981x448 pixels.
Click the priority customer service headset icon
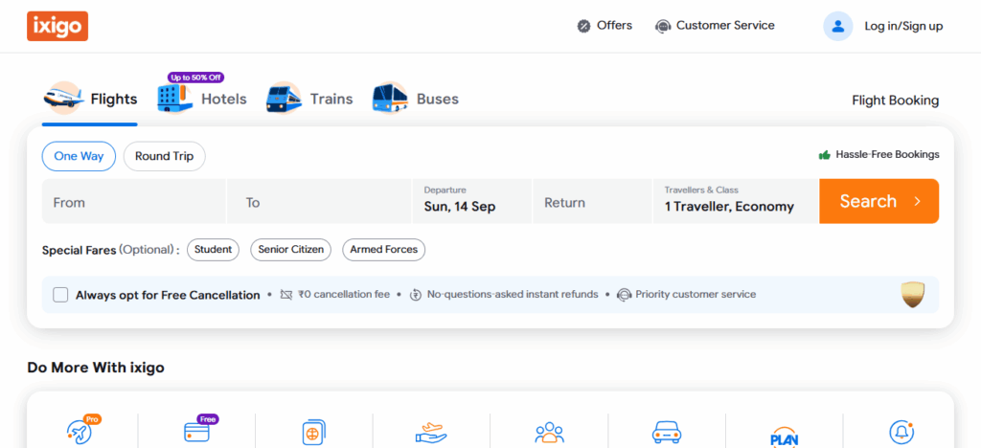(624, 294)
